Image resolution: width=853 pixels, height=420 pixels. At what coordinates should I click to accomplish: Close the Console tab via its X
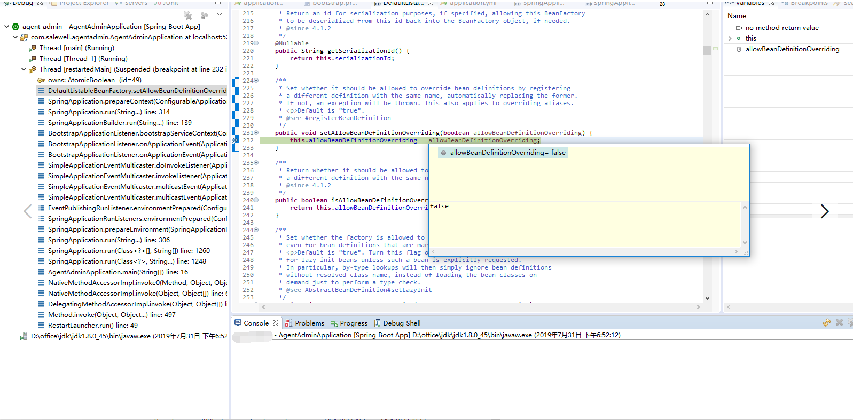click(x=276, y=323)
